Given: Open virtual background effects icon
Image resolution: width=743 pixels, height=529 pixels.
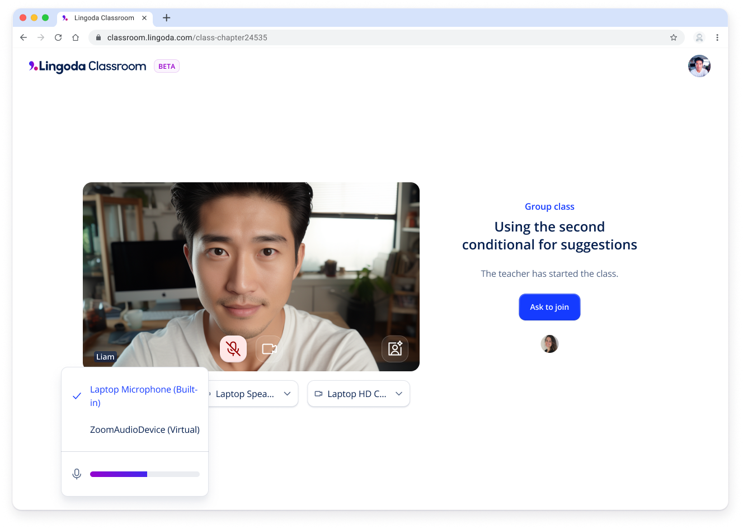Looking at the screenshot, I should 395,349.
